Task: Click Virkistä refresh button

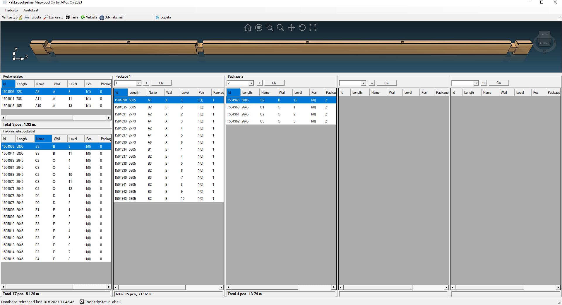Action: (x=89, y=17)
